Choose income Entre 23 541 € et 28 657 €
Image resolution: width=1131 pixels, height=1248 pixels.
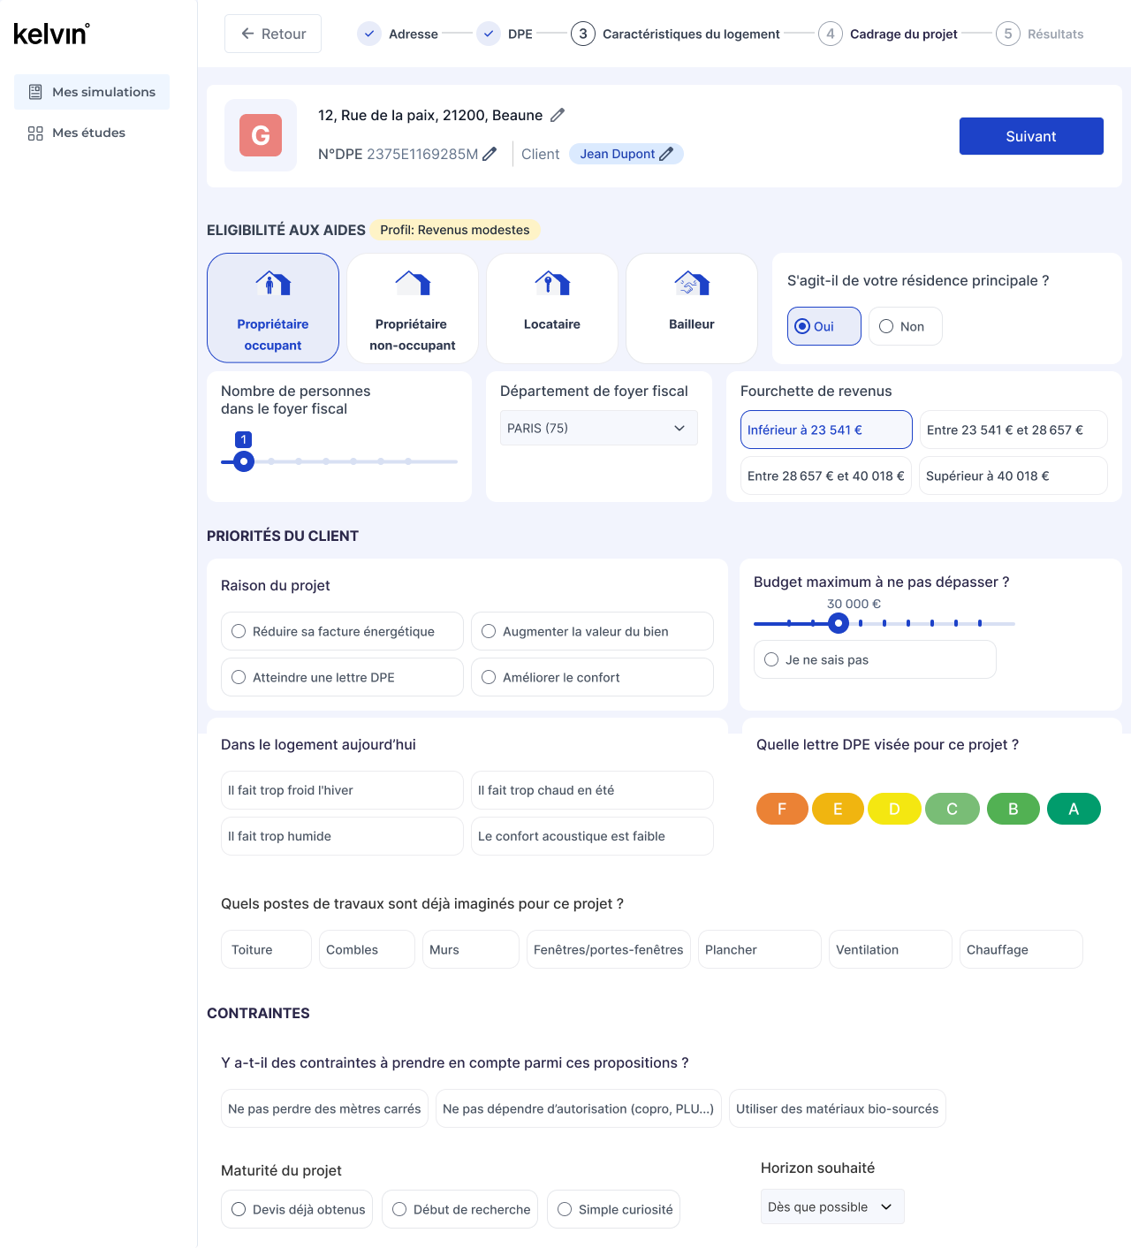click(x=1013, y=430)
